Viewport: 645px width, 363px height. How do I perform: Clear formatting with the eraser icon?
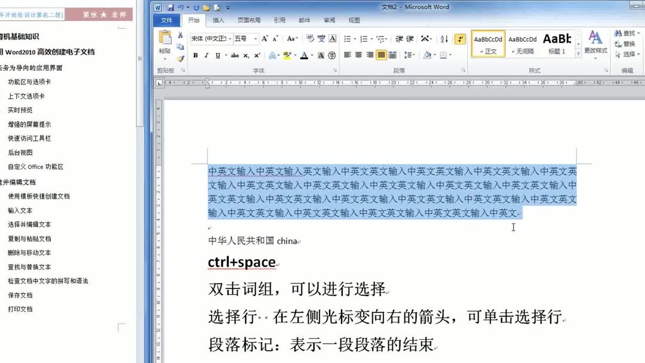coord(311,38)
